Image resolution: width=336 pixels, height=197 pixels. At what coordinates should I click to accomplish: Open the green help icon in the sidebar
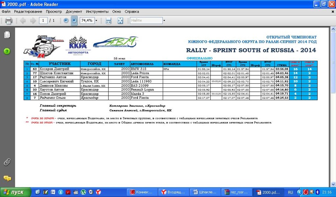pyautogui.click(x=7, y=51)
